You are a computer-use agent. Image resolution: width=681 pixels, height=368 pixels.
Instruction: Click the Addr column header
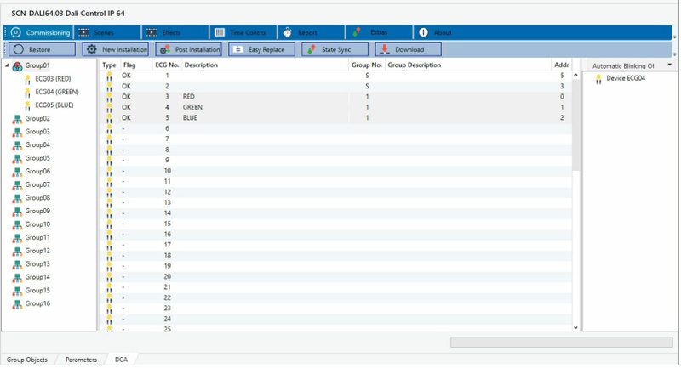click(x=562, y=65)
